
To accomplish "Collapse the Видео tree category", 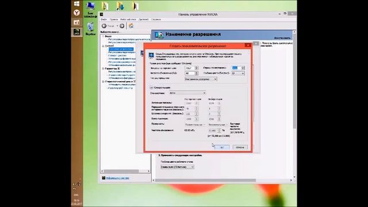I will pyautogui.click(x=103, y=36).
